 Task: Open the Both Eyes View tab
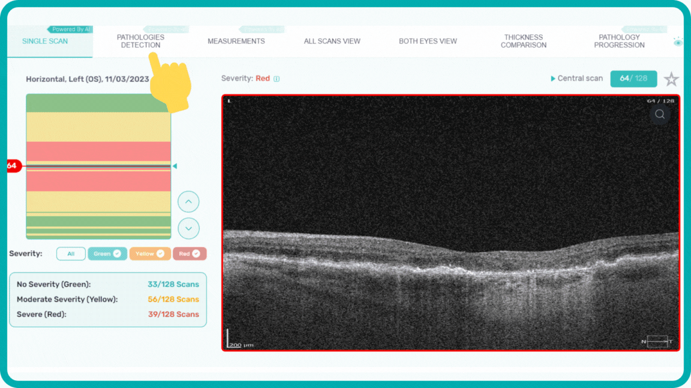coord(428,41)
